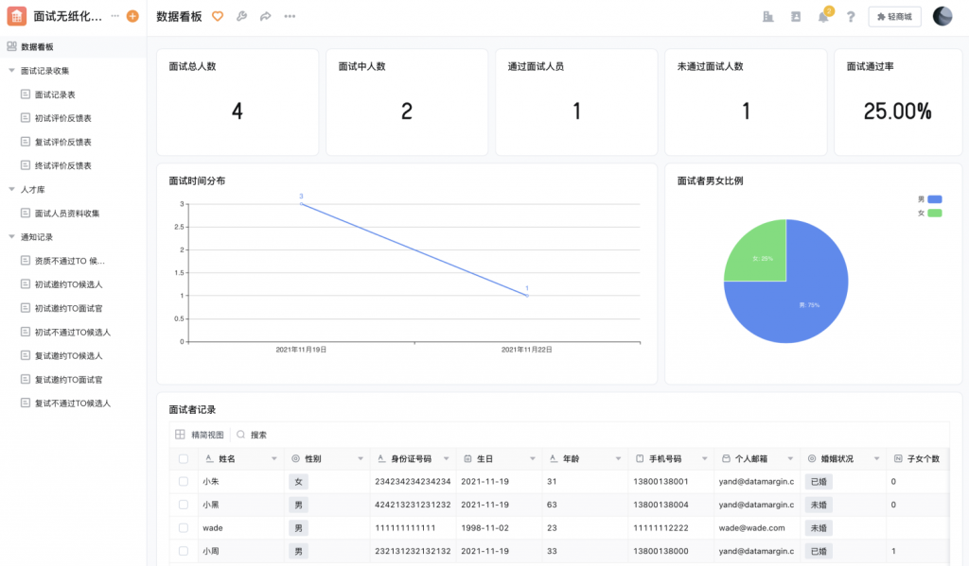Collapse the 通知记录 section
The width and height of the screenshot is (969, 566).
point(11,237)
